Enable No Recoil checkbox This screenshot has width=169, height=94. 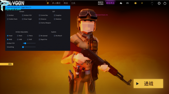pos(55,36)
